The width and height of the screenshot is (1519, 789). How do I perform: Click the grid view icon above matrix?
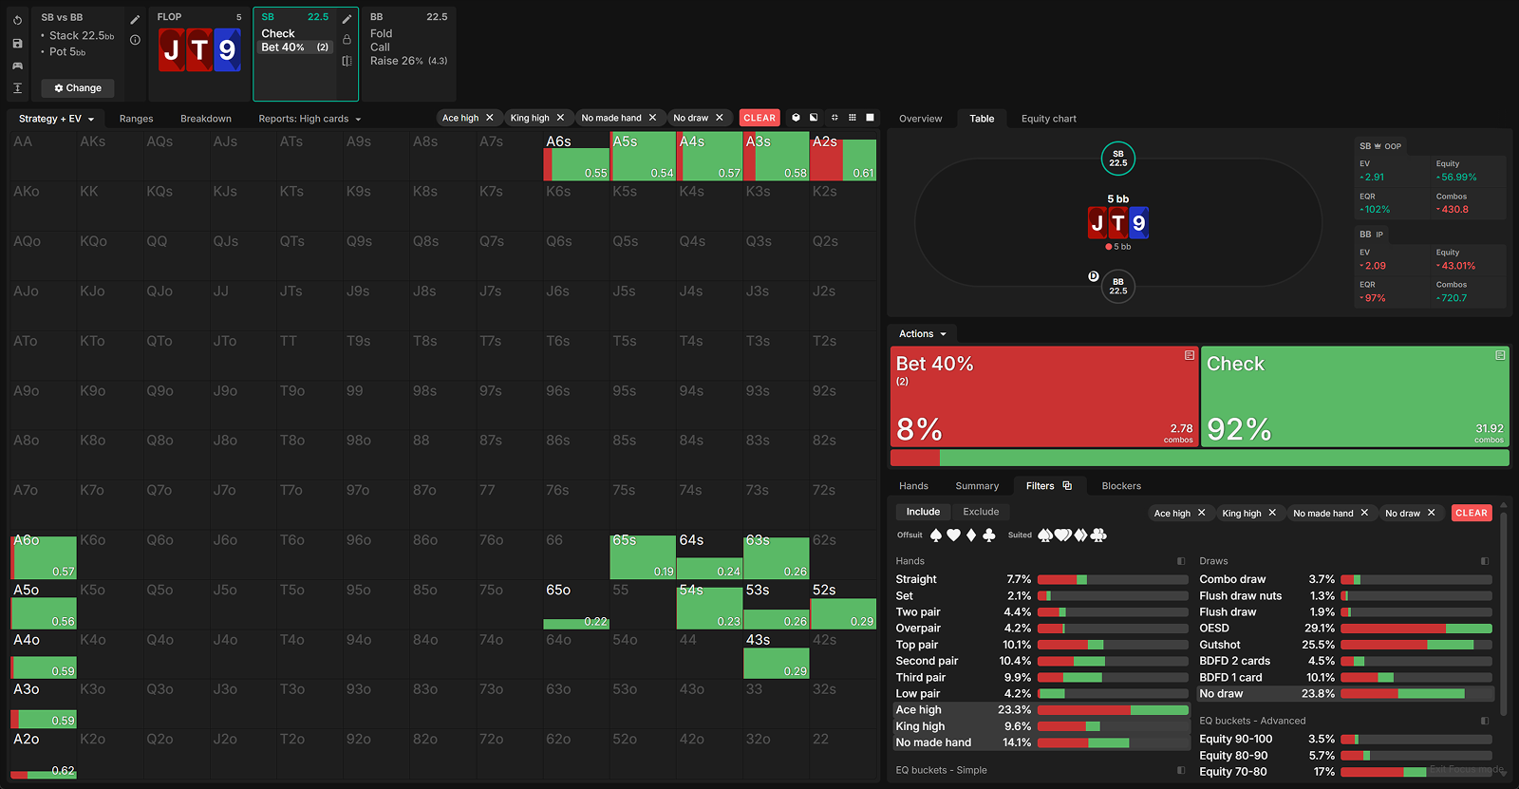[852, 118]
